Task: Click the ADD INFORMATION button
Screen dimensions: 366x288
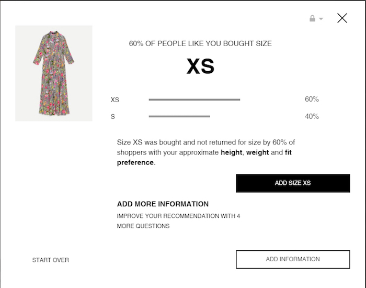Action: pyautogui.click(x=293, y=259)
